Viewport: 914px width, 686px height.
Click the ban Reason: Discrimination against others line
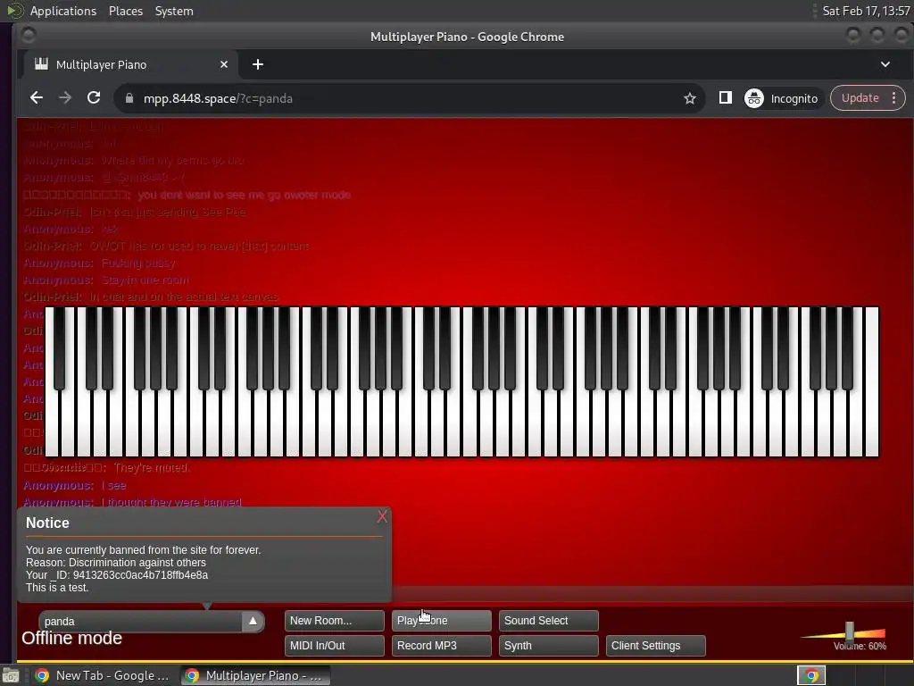[116, 563]
